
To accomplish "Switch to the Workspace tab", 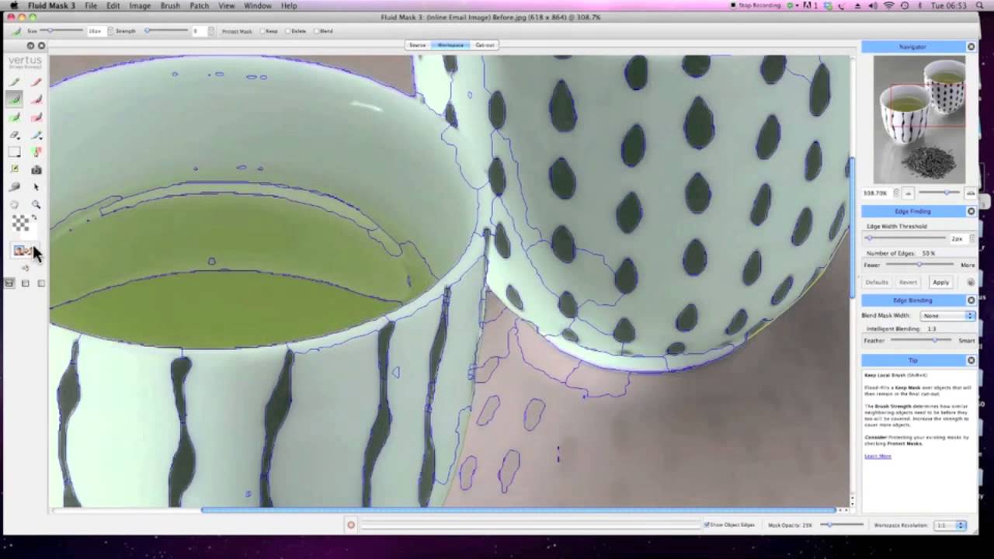I will point(450,45).
